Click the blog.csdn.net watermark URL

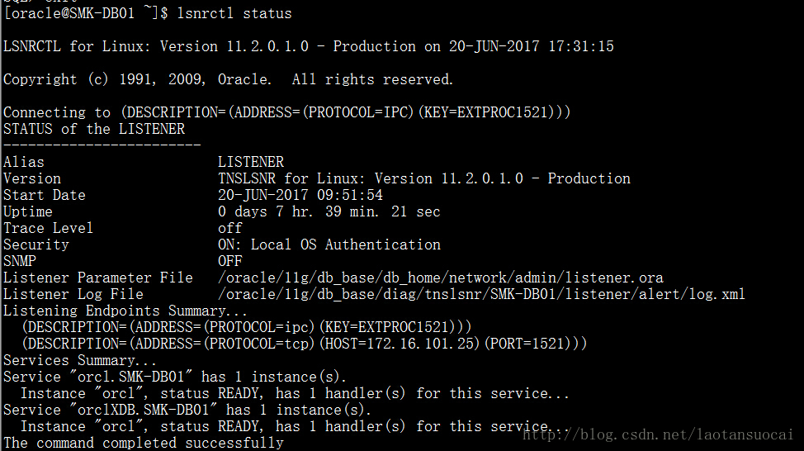(658, 435)
